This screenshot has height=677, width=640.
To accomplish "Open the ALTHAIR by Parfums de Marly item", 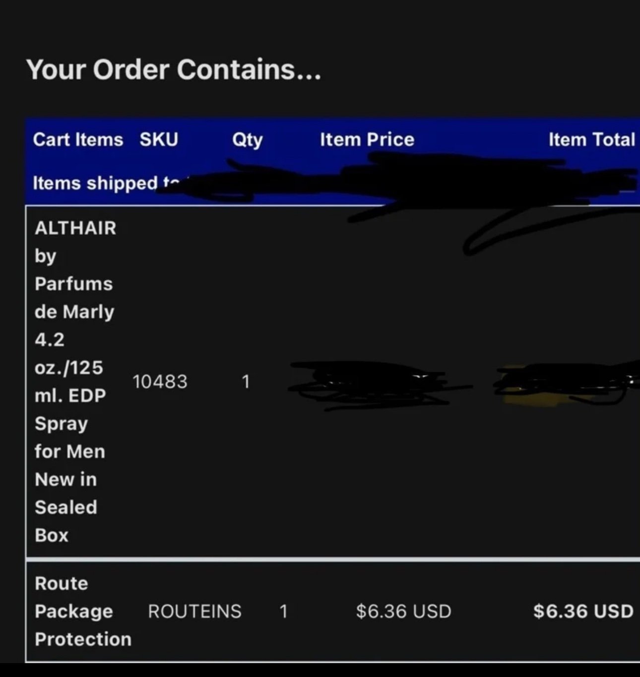I will click(75, 382).
